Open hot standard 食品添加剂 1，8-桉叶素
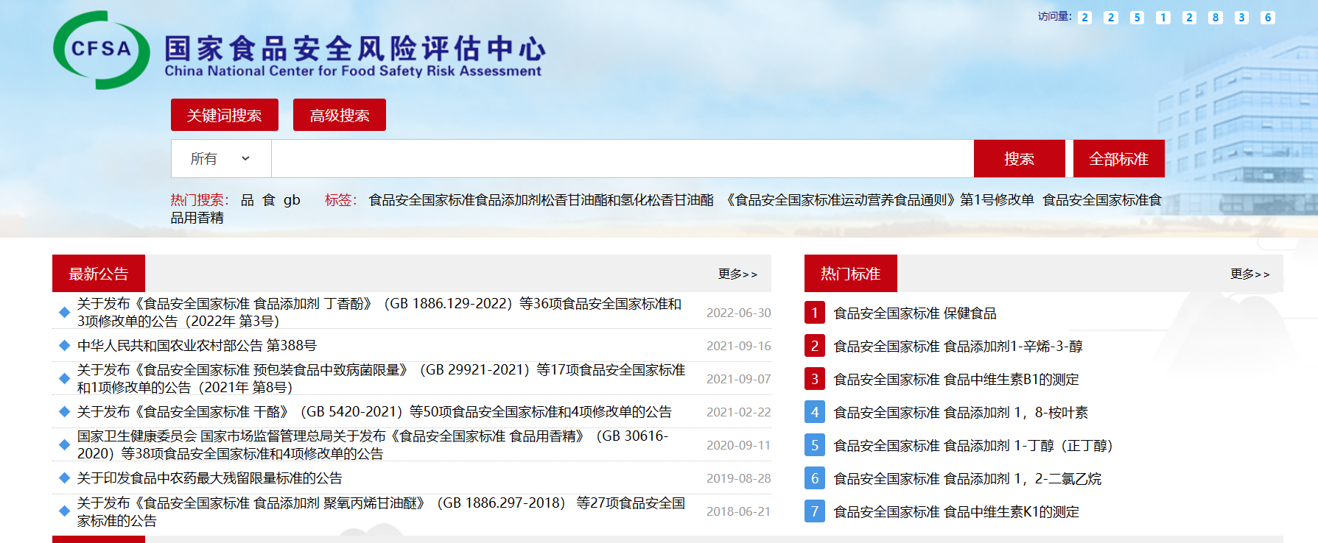 click(x=961, y=413)
